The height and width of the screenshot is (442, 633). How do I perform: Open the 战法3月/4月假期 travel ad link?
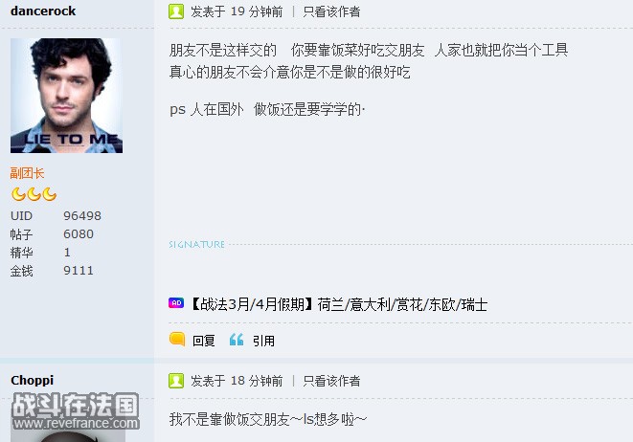tap(338, 304)
